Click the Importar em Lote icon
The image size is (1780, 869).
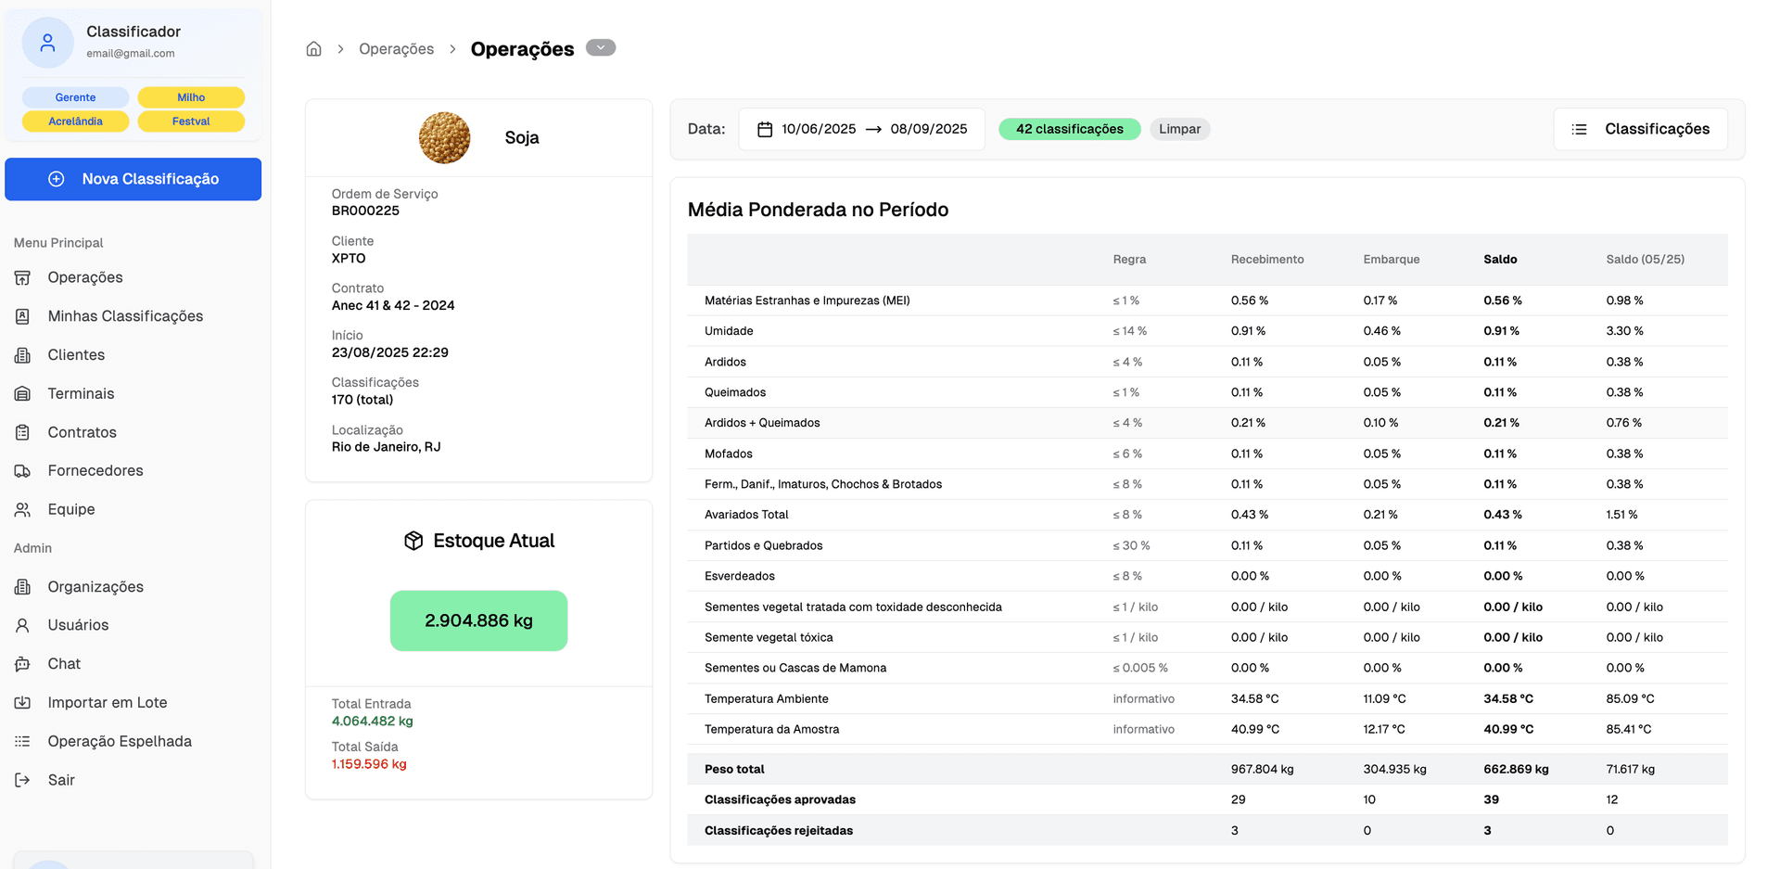click(x=23, y=703)
